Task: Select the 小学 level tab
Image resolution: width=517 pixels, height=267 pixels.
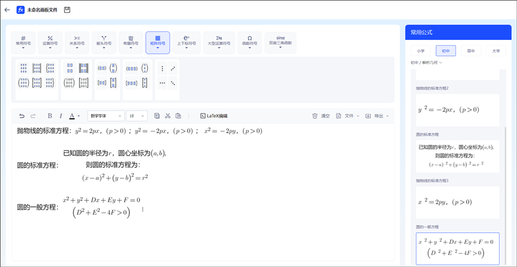Action: pyautogui.click(x=421, y=51)
